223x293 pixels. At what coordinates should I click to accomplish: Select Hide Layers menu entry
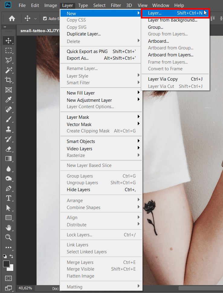(x=101, y=190)
